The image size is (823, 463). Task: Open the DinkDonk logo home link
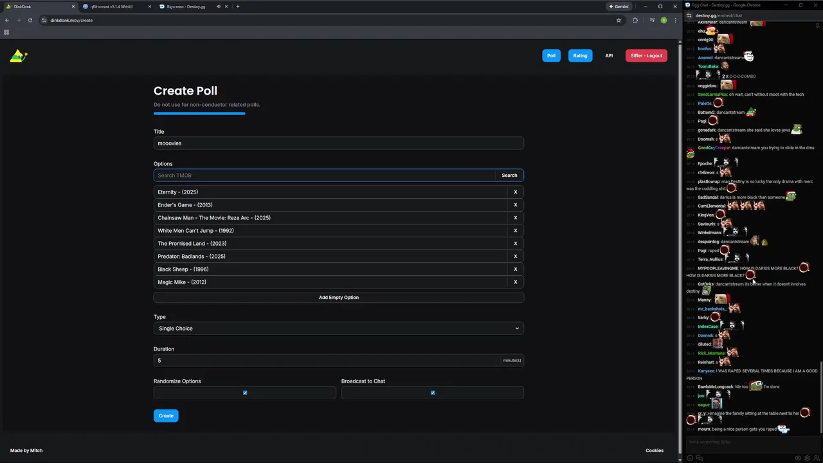(x=19, y=56)
